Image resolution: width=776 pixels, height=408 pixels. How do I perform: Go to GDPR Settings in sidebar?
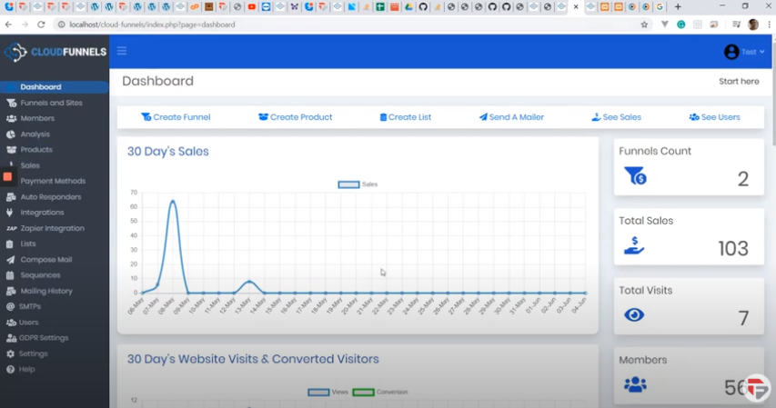[x=44, y=338]
